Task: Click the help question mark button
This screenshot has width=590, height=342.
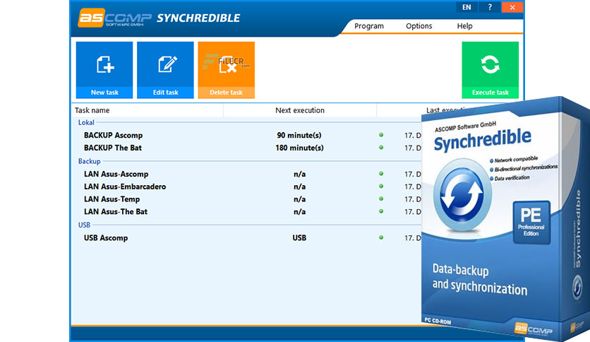Action: coord(489,7)
